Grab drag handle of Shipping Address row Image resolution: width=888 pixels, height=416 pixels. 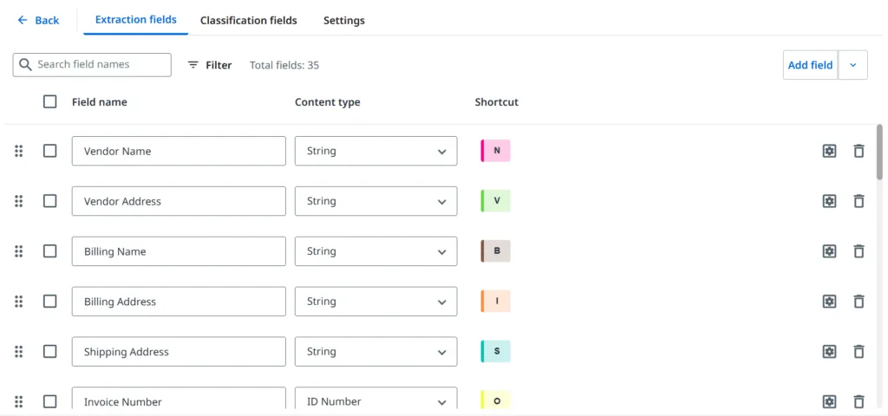tap(19, 352)
